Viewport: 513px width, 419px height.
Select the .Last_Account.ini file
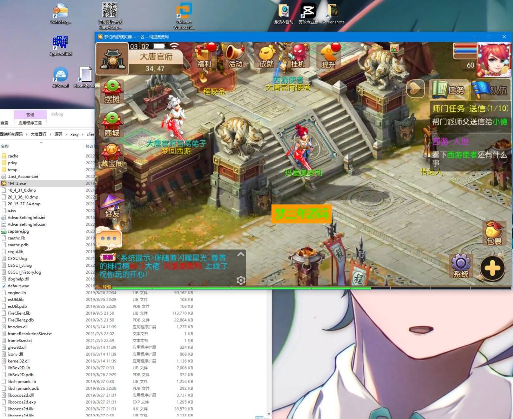[x=22, y=177]
